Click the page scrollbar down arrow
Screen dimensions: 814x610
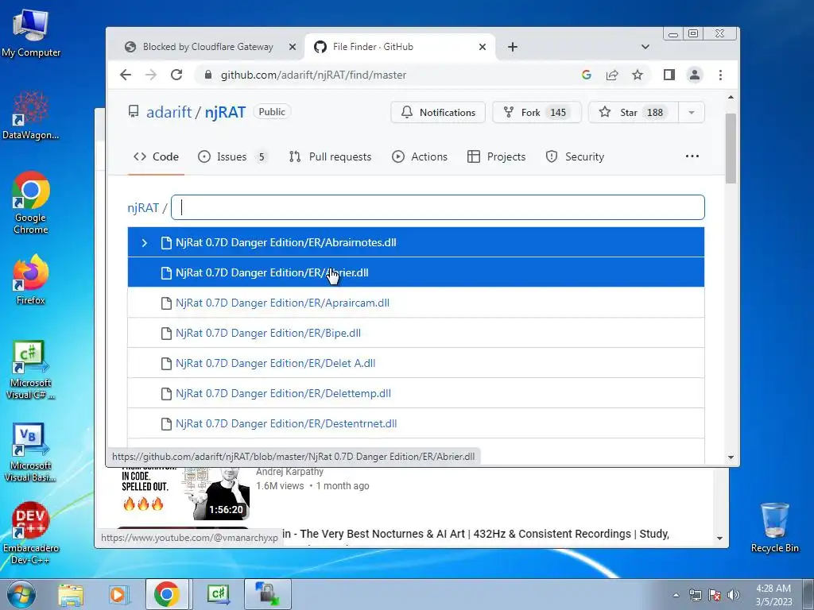pos(731,457)
